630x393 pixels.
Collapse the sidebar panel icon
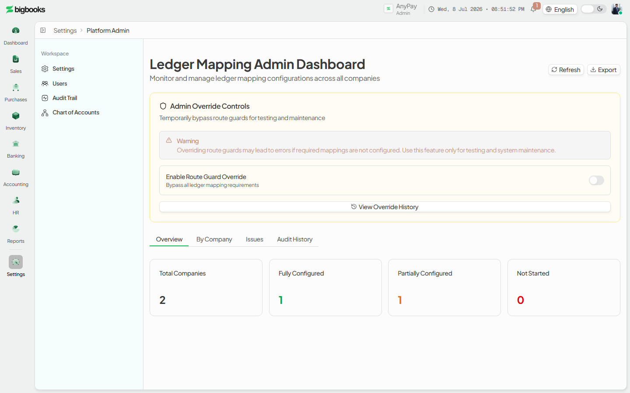pyautogui.click(x=43, y=30)
